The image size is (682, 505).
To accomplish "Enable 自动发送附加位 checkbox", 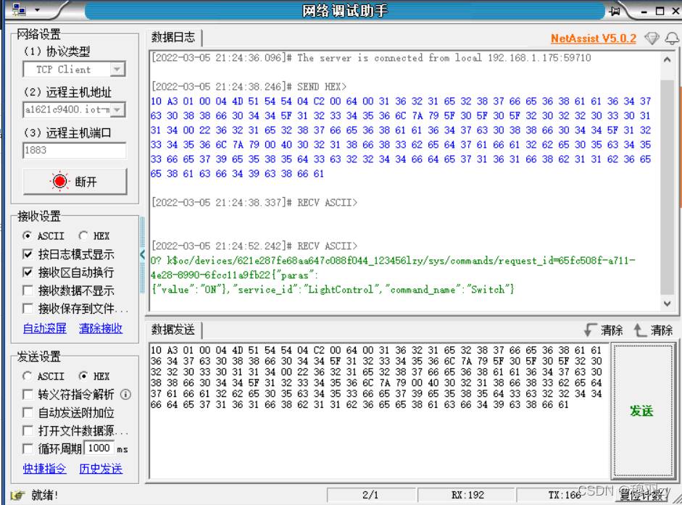I will (x=28, y=413).
